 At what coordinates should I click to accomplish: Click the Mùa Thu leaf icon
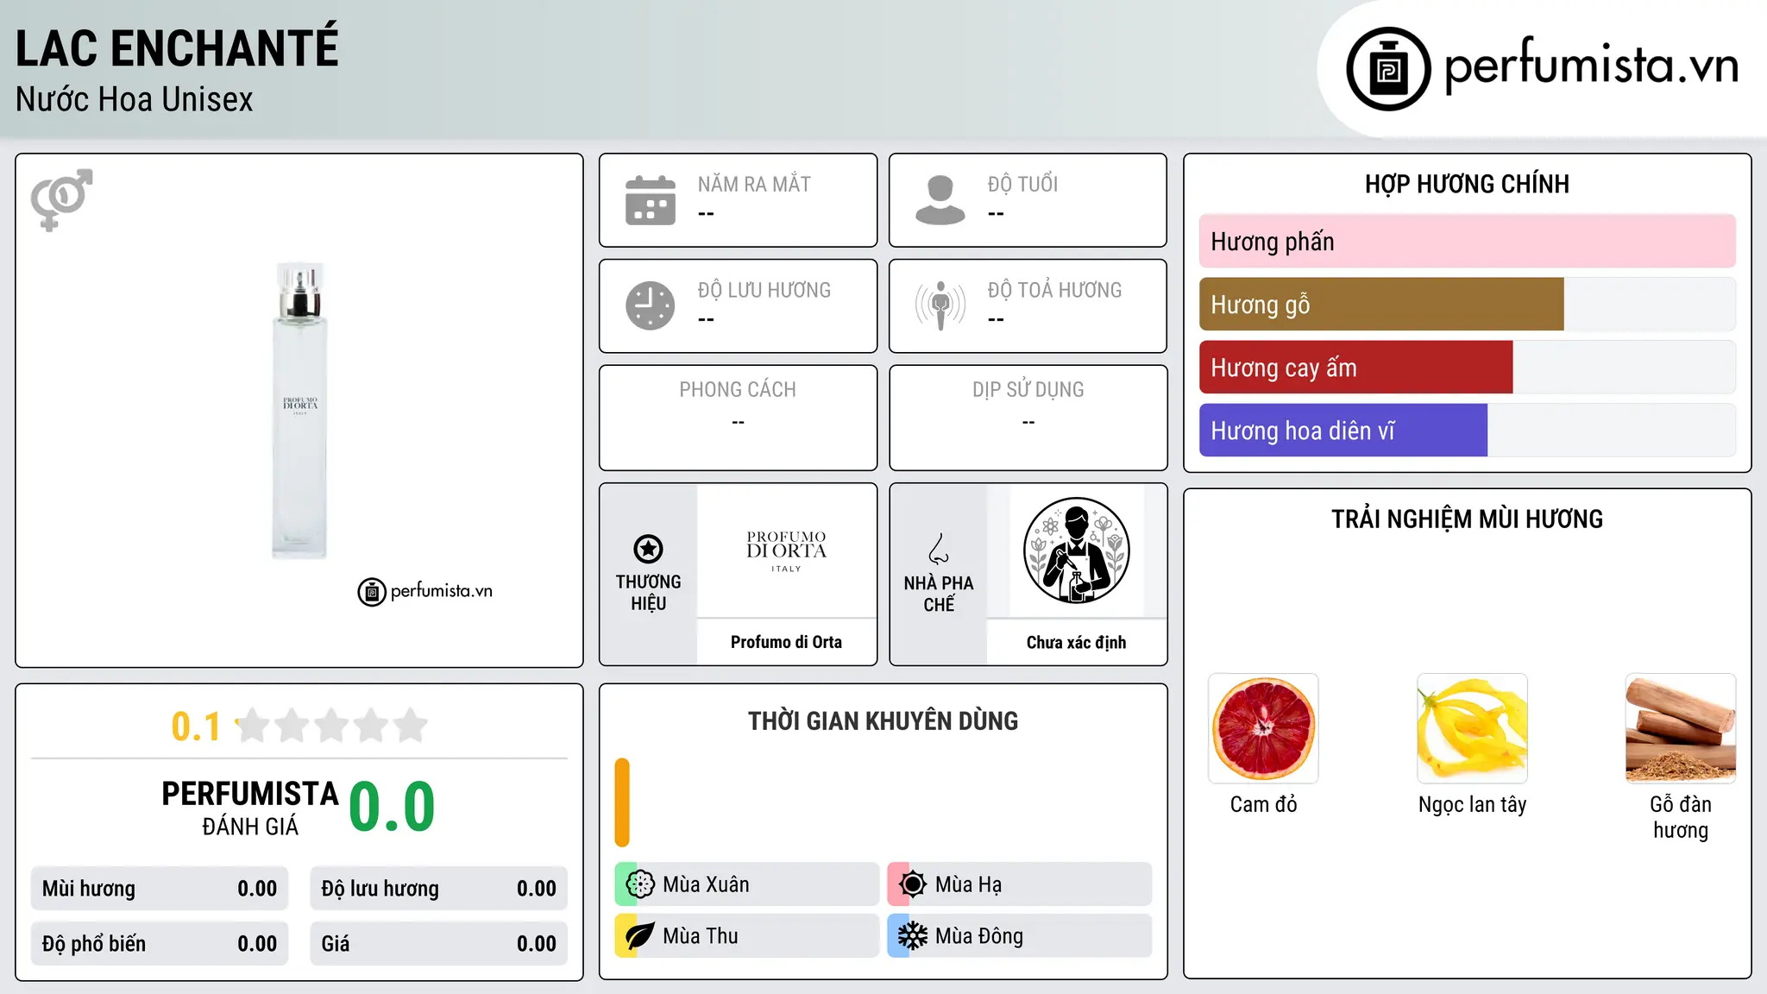coord(640,936)
